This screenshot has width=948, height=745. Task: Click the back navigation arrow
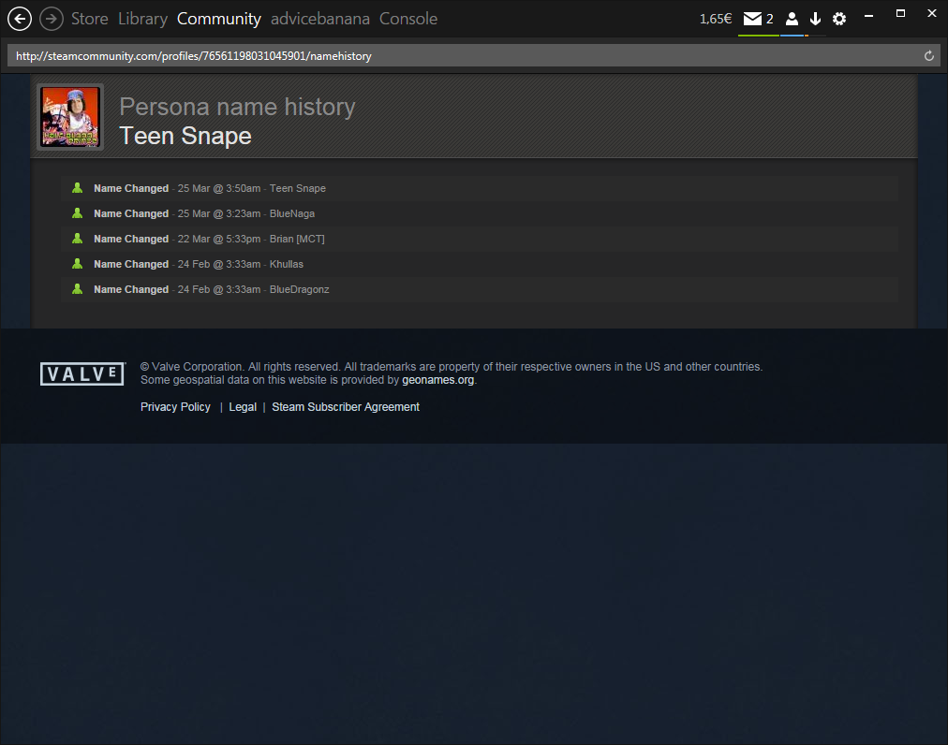pos(20,19)
